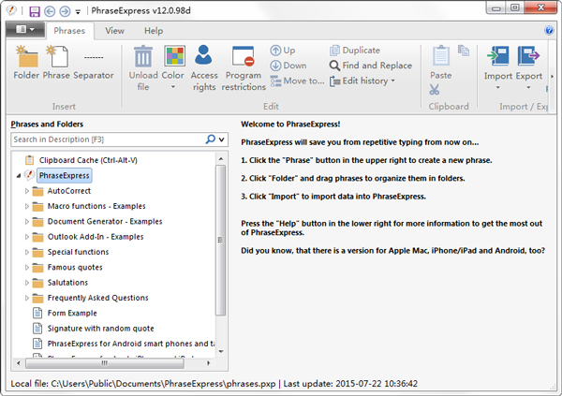Choose Move to... command
Screen dimensions: 562x396
[x=297, y=81]
